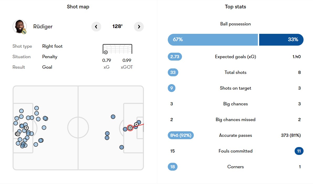Select the 2.73 expected goals badge
313x184 pixels.
click(x=175, y=57)
